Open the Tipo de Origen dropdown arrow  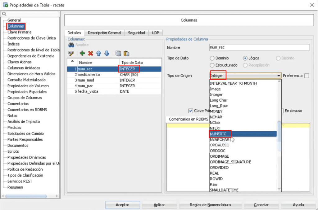(279, 76)
